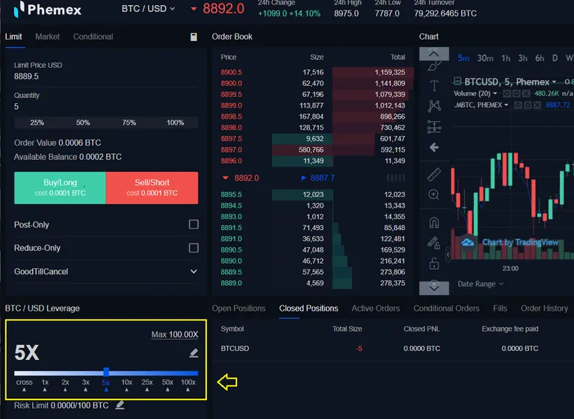The image size is (574, 419).
Task: Open the calculator icon beside Conditional
Action: [x=194, y=37]
